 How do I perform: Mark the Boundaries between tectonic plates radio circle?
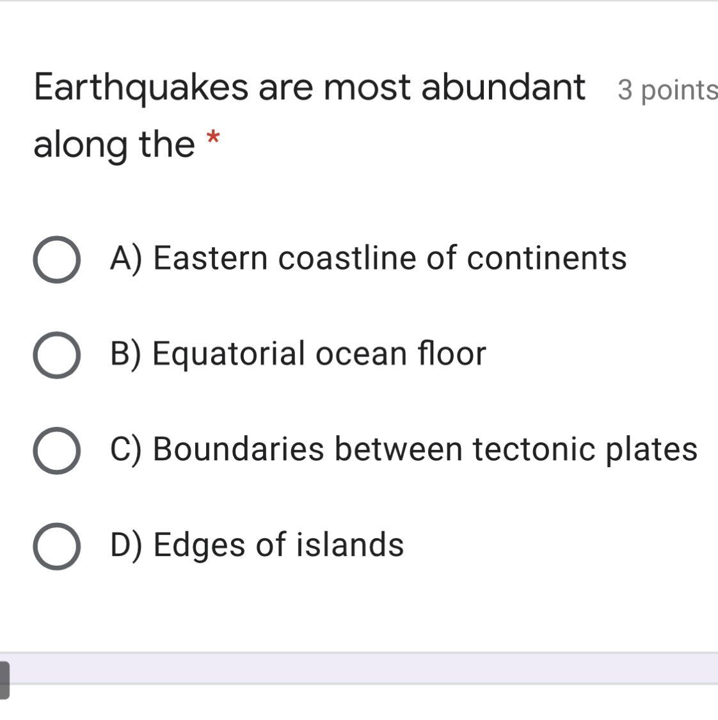56,450
